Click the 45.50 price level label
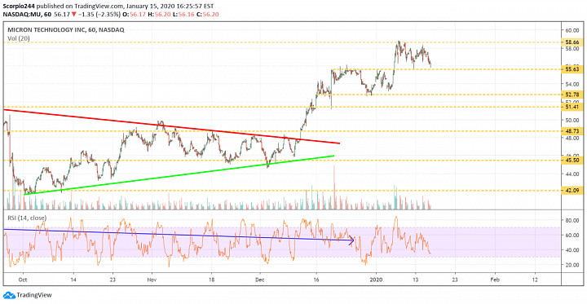This screenshot has height=304, width=587. (x=573, y=161)
